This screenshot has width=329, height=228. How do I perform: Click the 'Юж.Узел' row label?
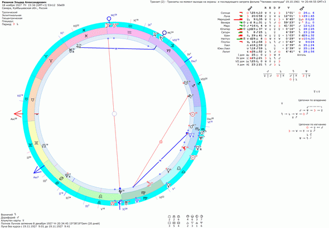click(x=224, y=48)
